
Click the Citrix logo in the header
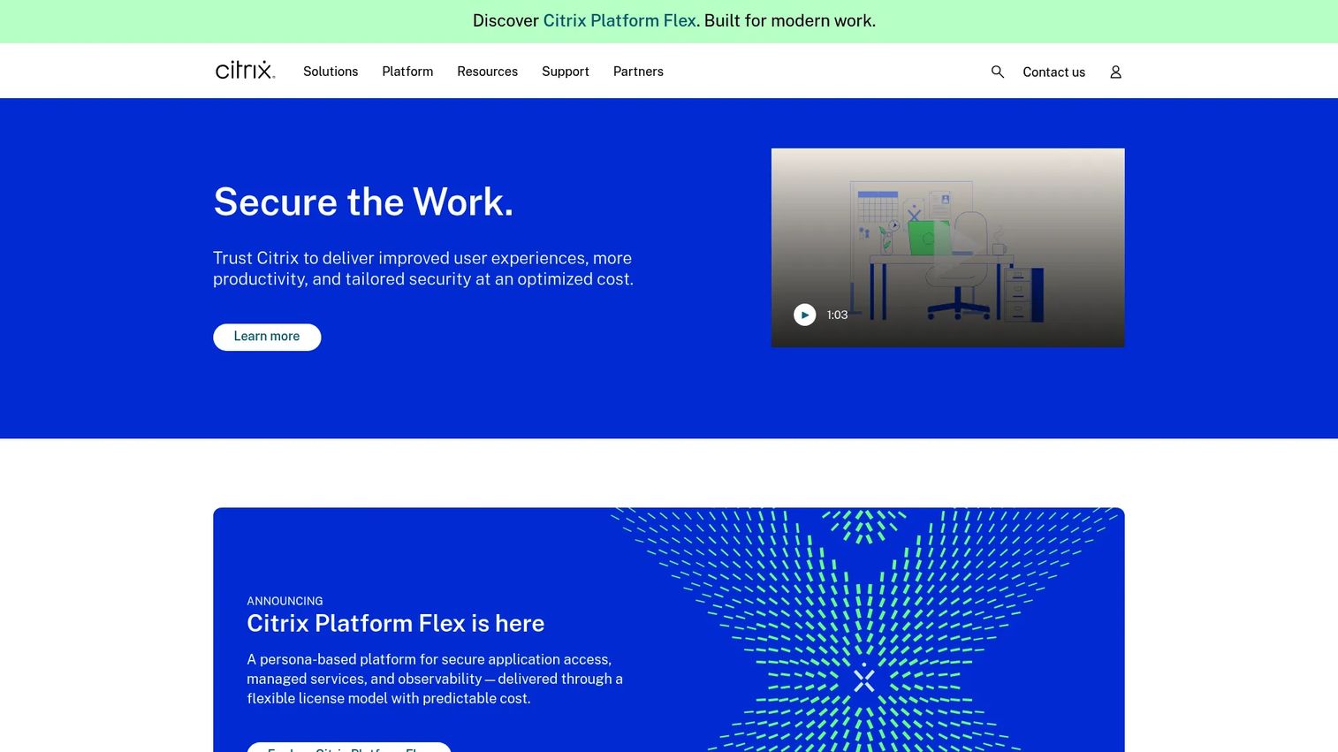245,71
